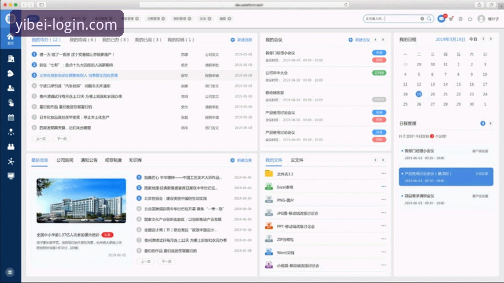Click the network node sidebar icon
504x283 pixels.
click(11, 161)
